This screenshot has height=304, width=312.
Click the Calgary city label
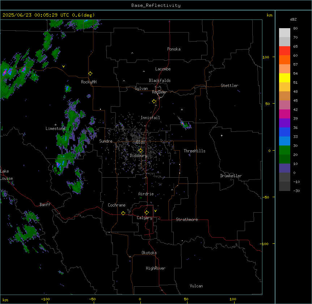(x=144, y=218)
